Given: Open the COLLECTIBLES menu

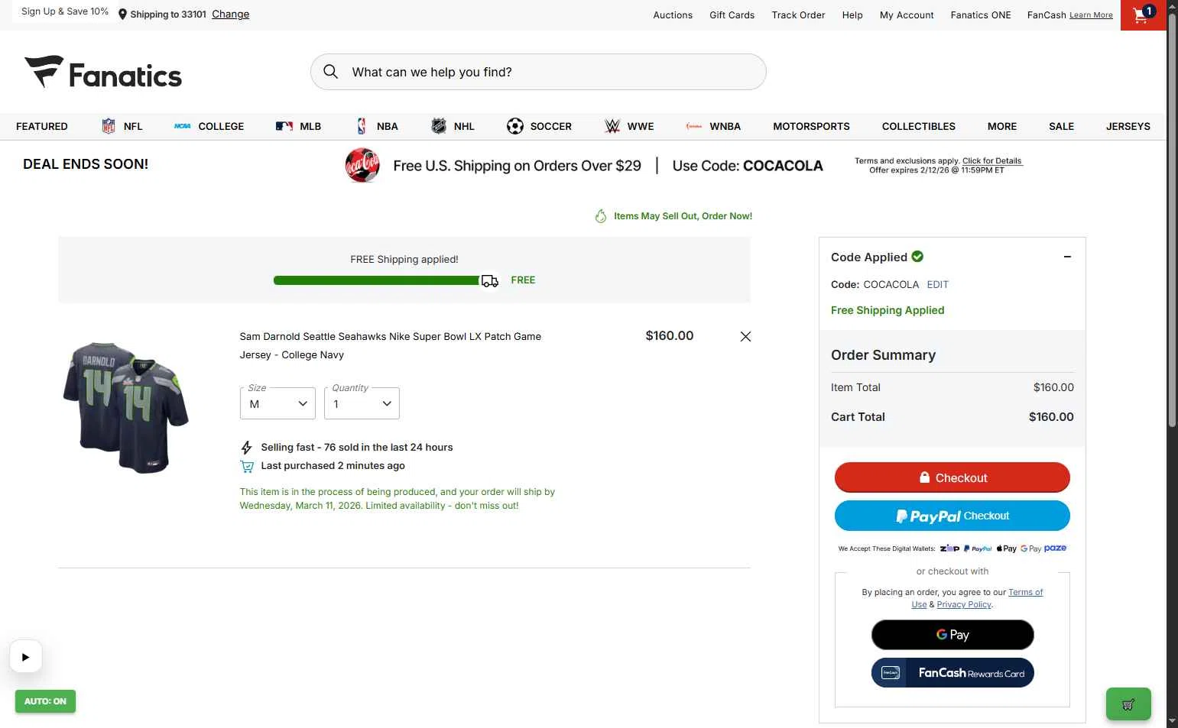Looking at the screenshot, I should tap(918, 126).
